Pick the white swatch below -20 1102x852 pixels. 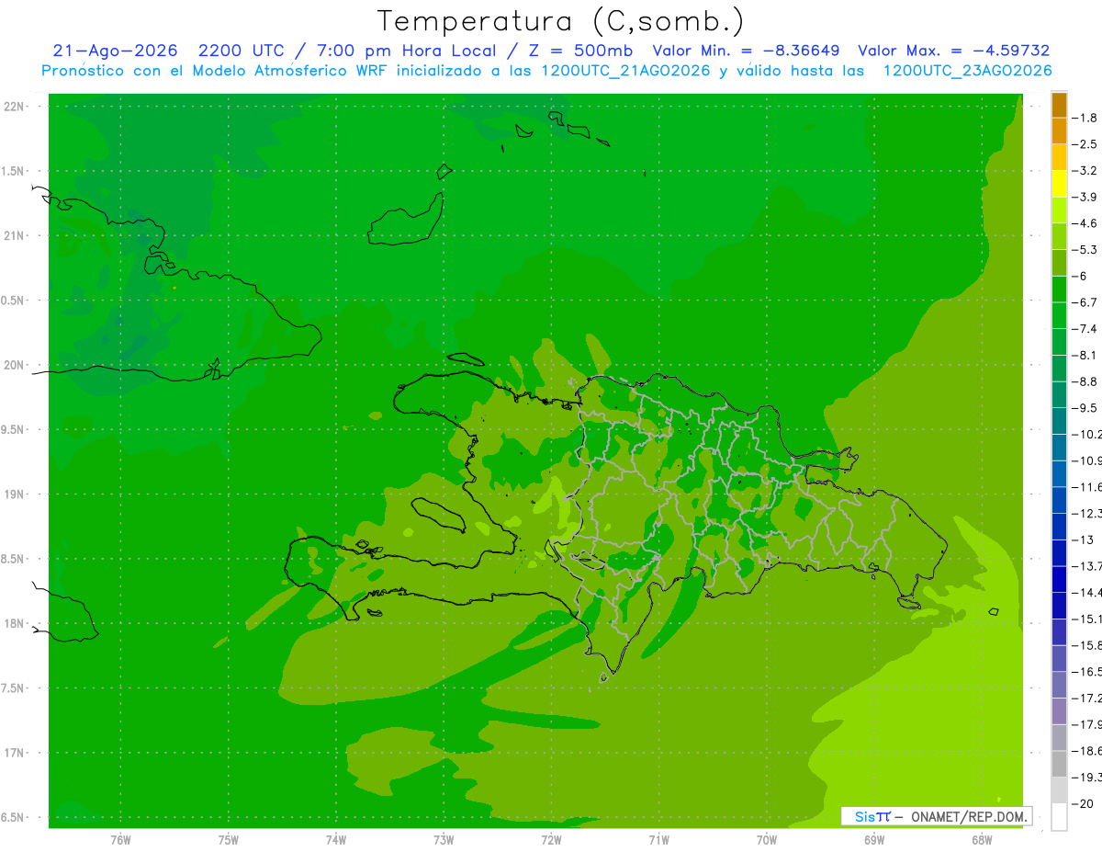pos(1059,817)
